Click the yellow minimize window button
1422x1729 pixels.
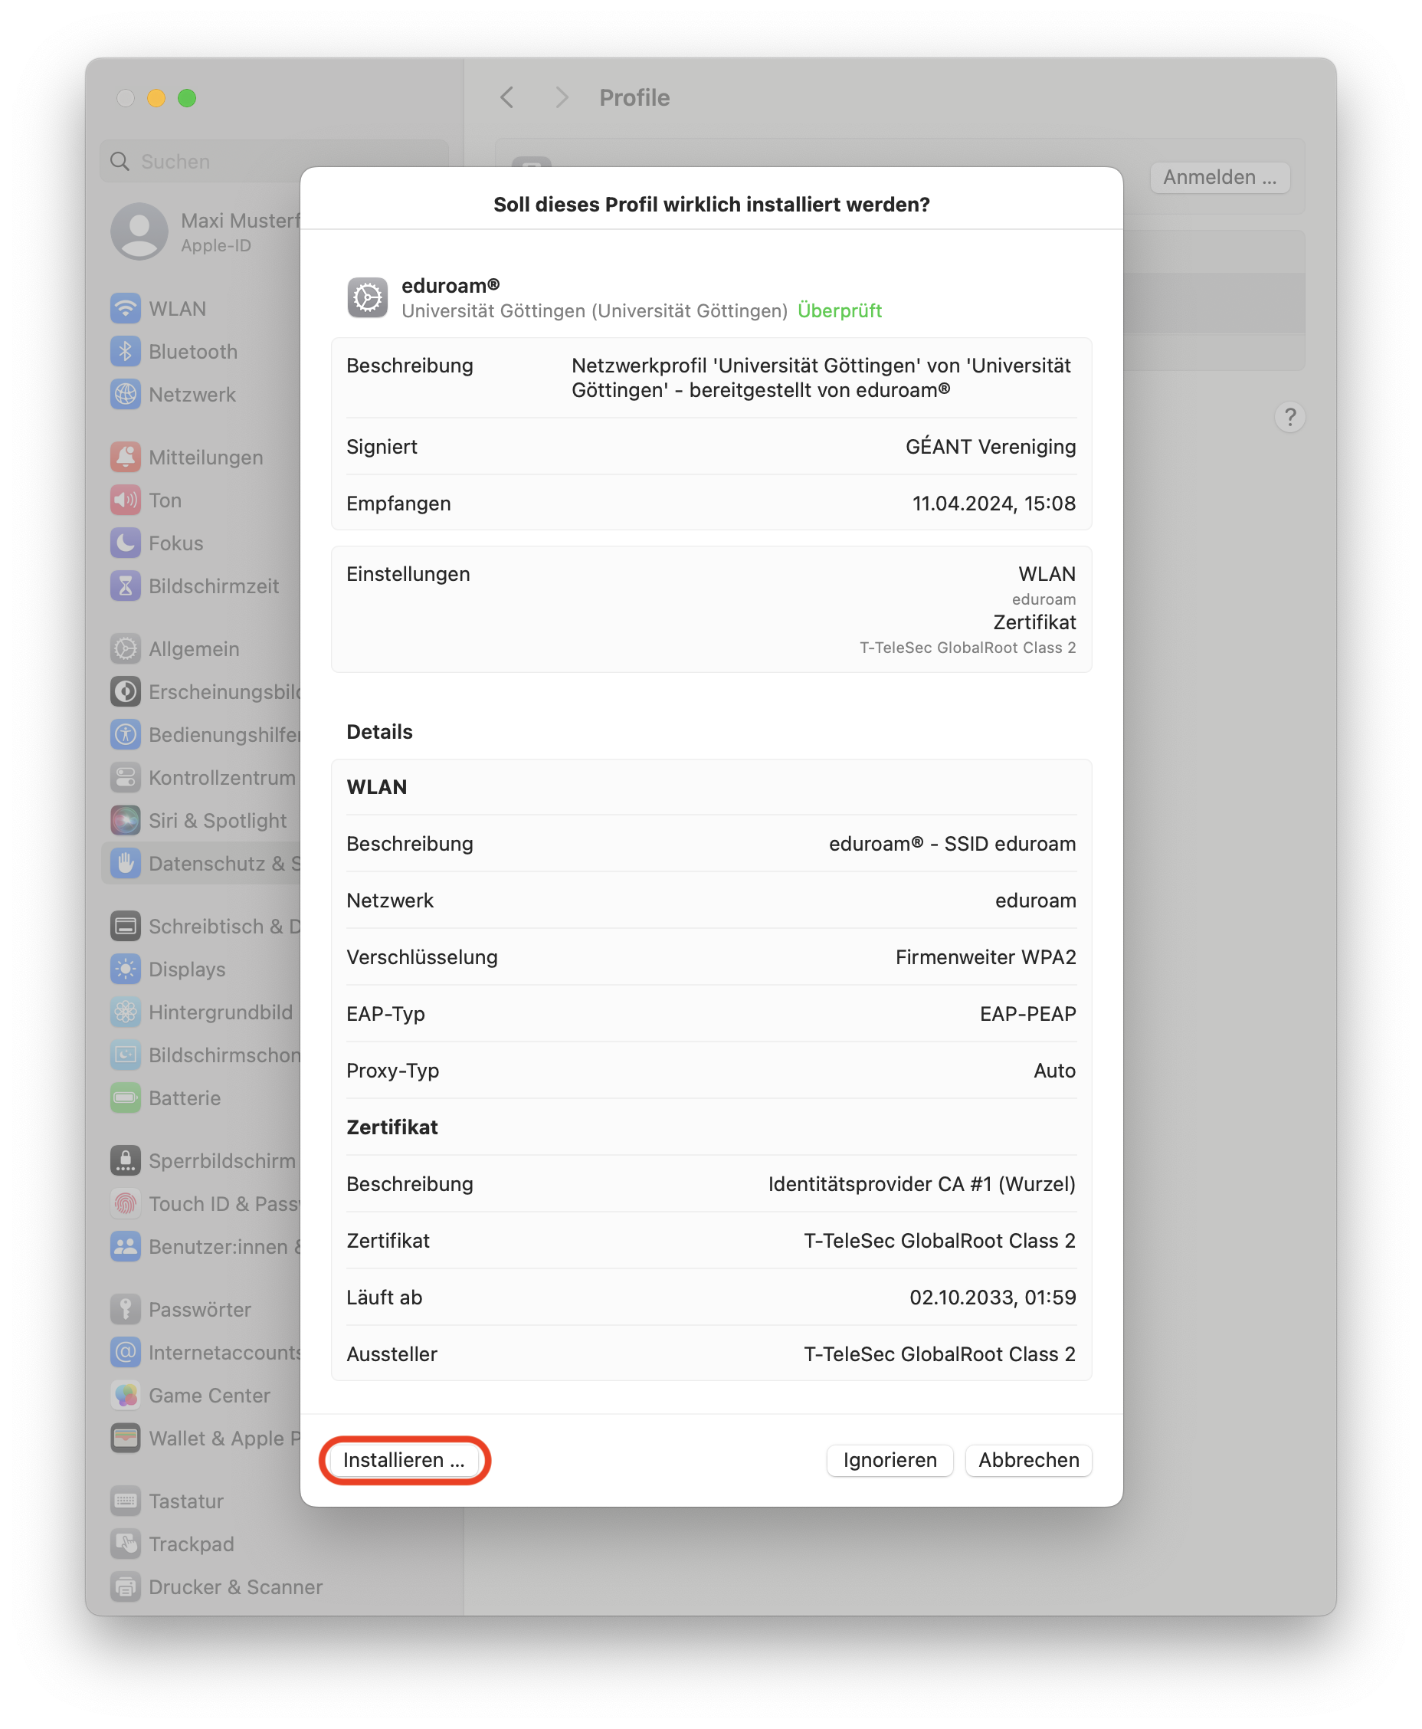coord(156,97)
